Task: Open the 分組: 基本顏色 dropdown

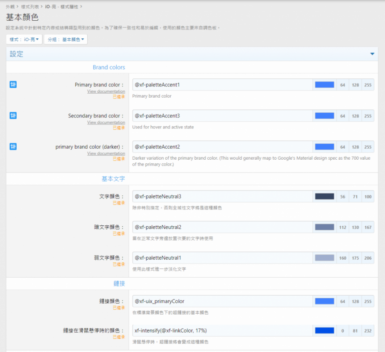Action: pyautogui.click(x=66, y=40)
